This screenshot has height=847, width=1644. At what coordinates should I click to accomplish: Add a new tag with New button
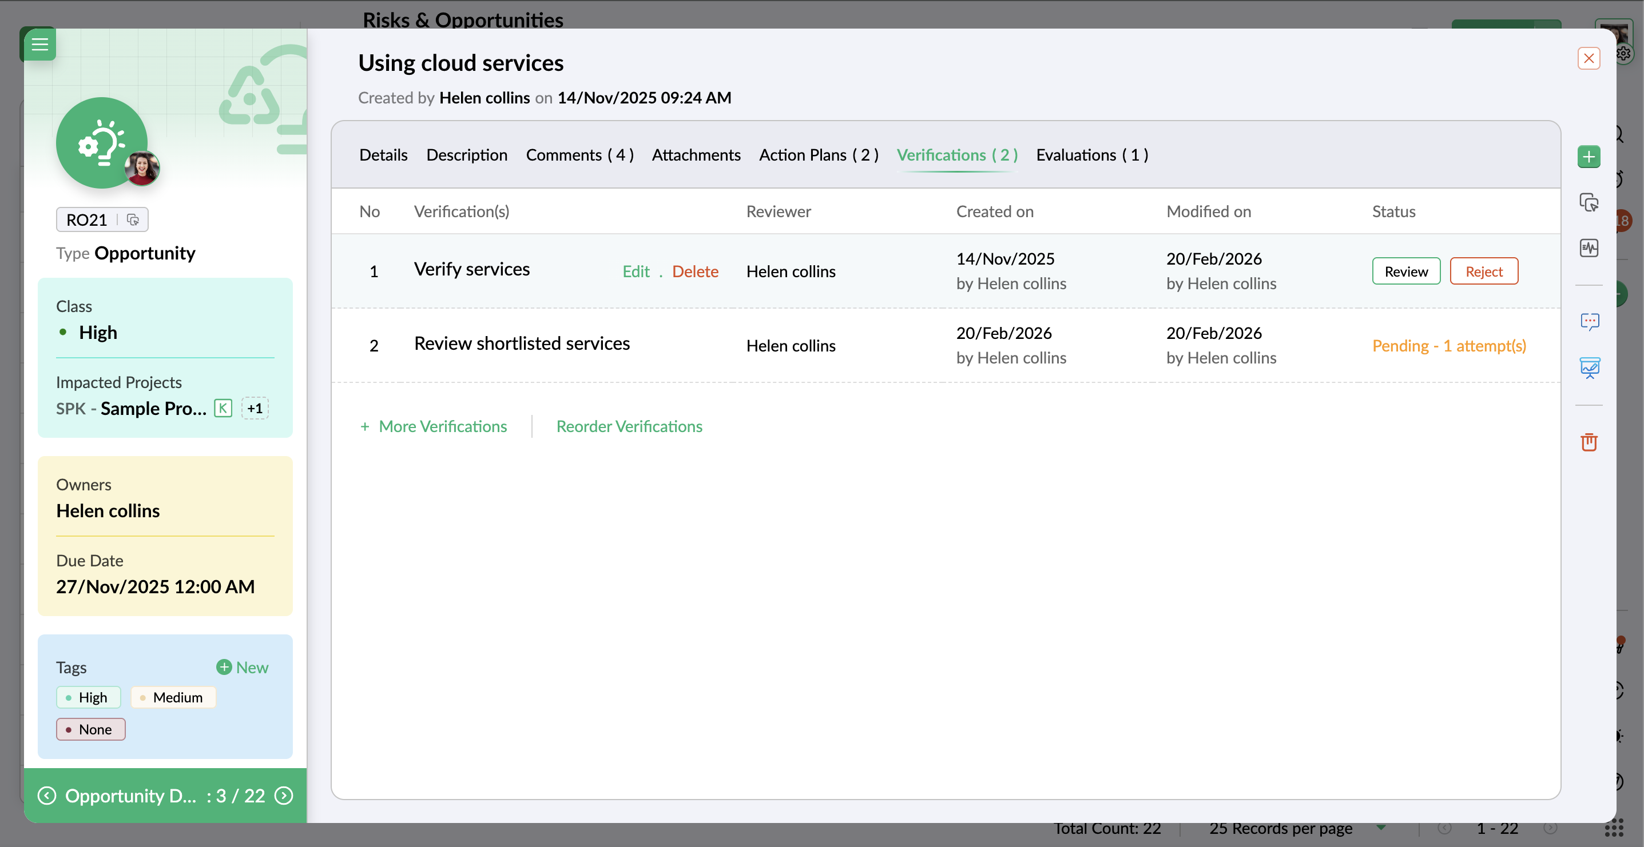(243, 667)
